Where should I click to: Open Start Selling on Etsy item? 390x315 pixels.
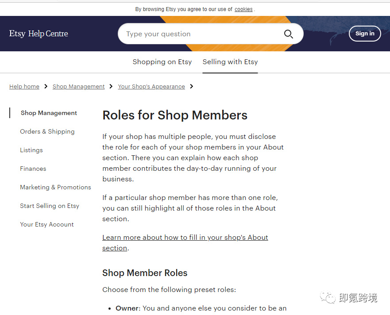50,206
